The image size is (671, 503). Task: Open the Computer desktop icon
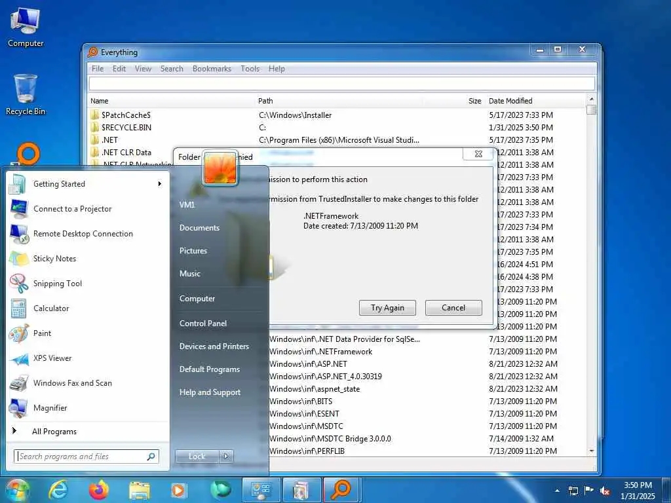pyautogui.click(x=26, y=27)
